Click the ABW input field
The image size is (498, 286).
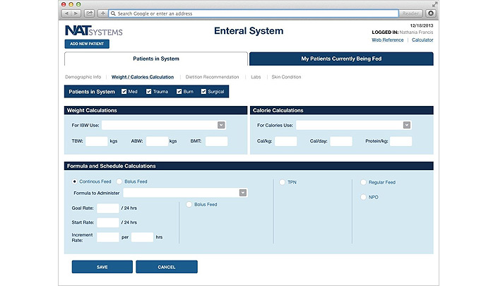158,141
